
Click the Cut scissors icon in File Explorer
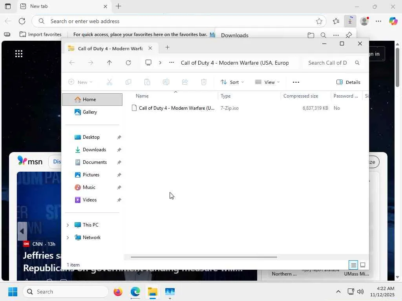pos(109,82)
